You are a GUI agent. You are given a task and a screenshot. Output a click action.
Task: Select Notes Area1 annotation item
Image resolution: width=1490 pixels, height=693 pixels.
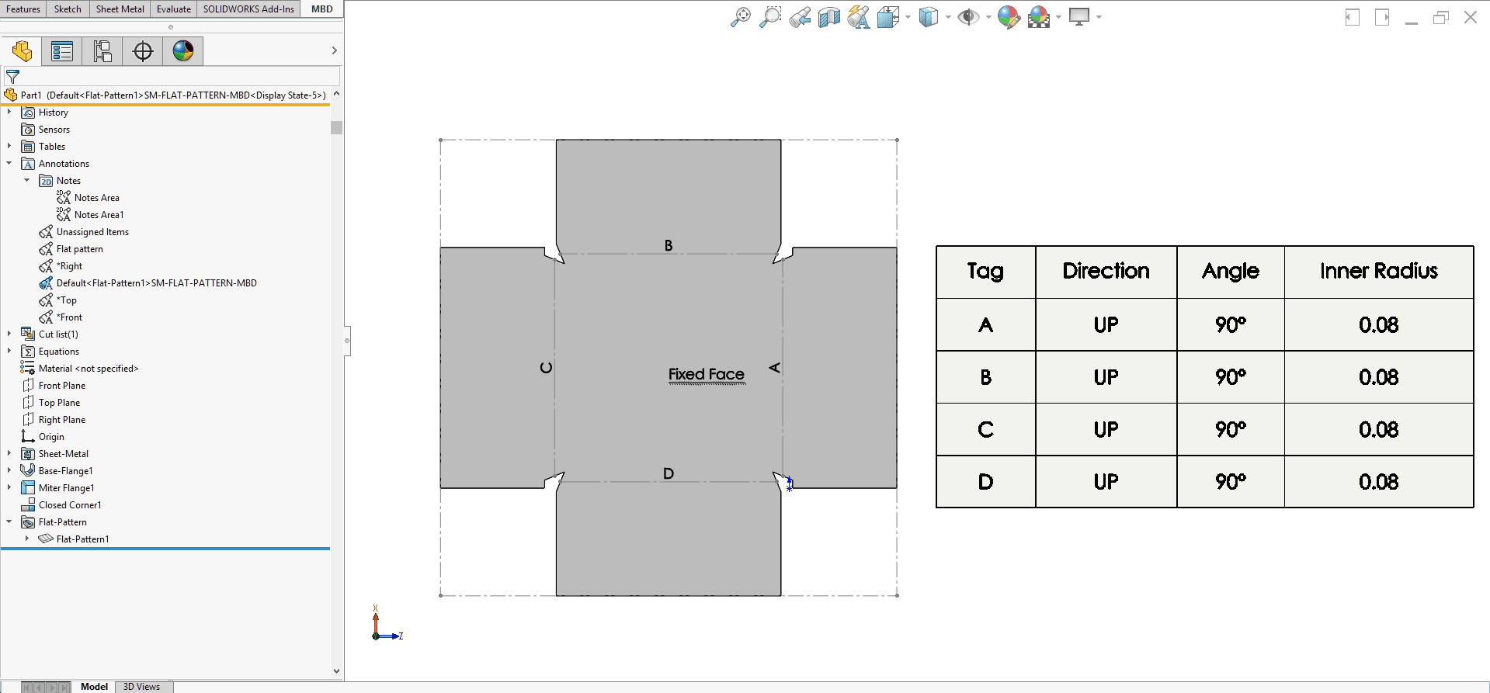99,215
